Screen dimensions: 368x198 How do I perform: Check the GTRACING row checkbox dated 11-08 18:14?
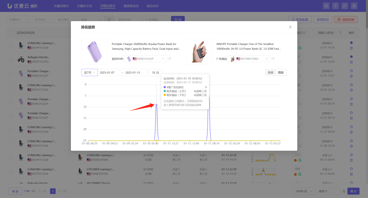point(11,143)
